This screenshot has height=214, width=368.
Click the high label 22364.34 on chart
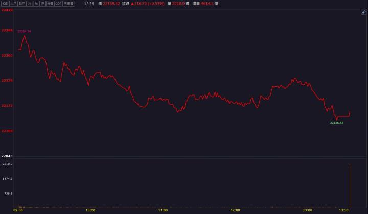(x=24, y=31)
